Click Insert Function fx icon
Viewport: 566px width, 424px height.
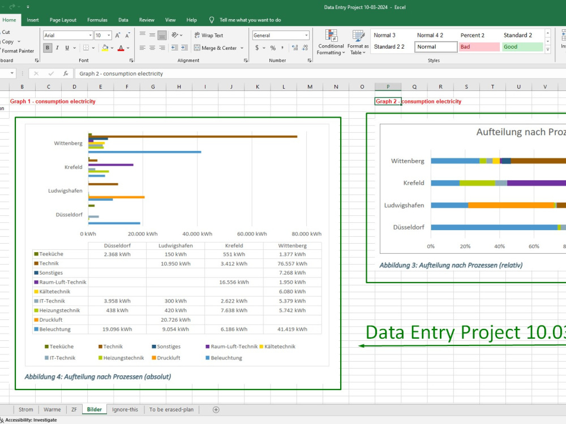tap(66, 73)
